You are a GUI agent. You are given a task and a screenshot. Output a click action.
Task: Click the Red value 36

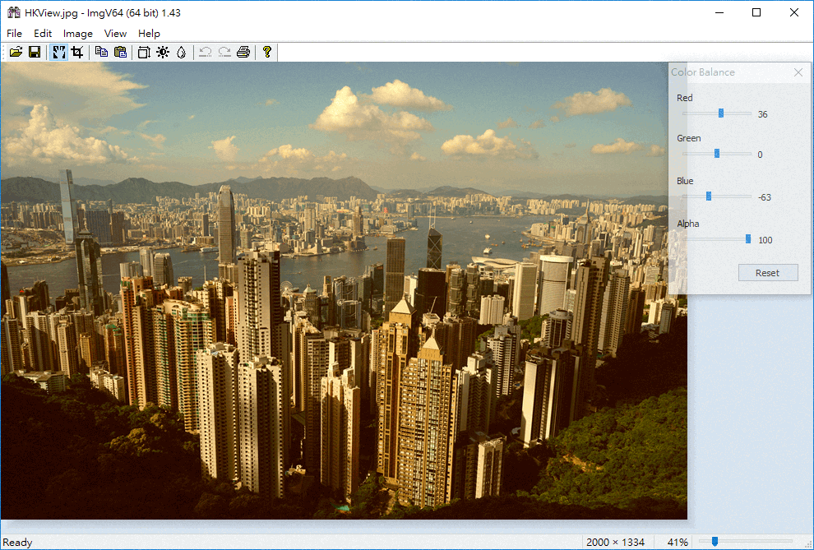[762, 114]
